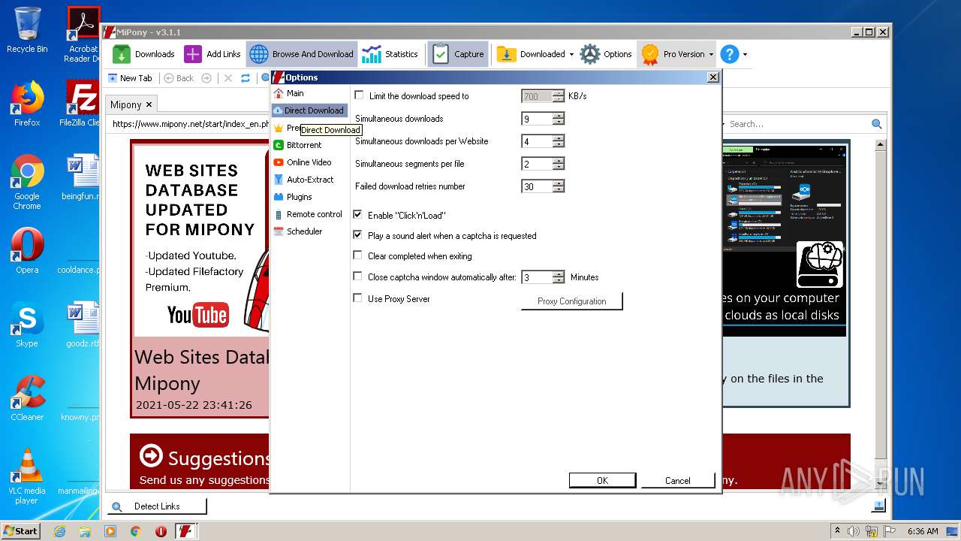Show hidden system tray icons arrow
Screen dimensions: 961x541
point(837,530)
